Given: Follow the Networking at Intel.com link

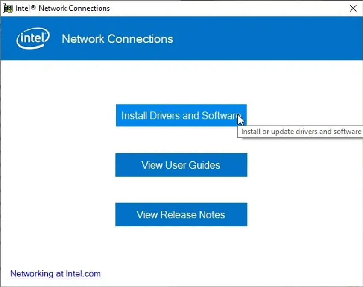Looking at the screenshot, I should [56, 274].
